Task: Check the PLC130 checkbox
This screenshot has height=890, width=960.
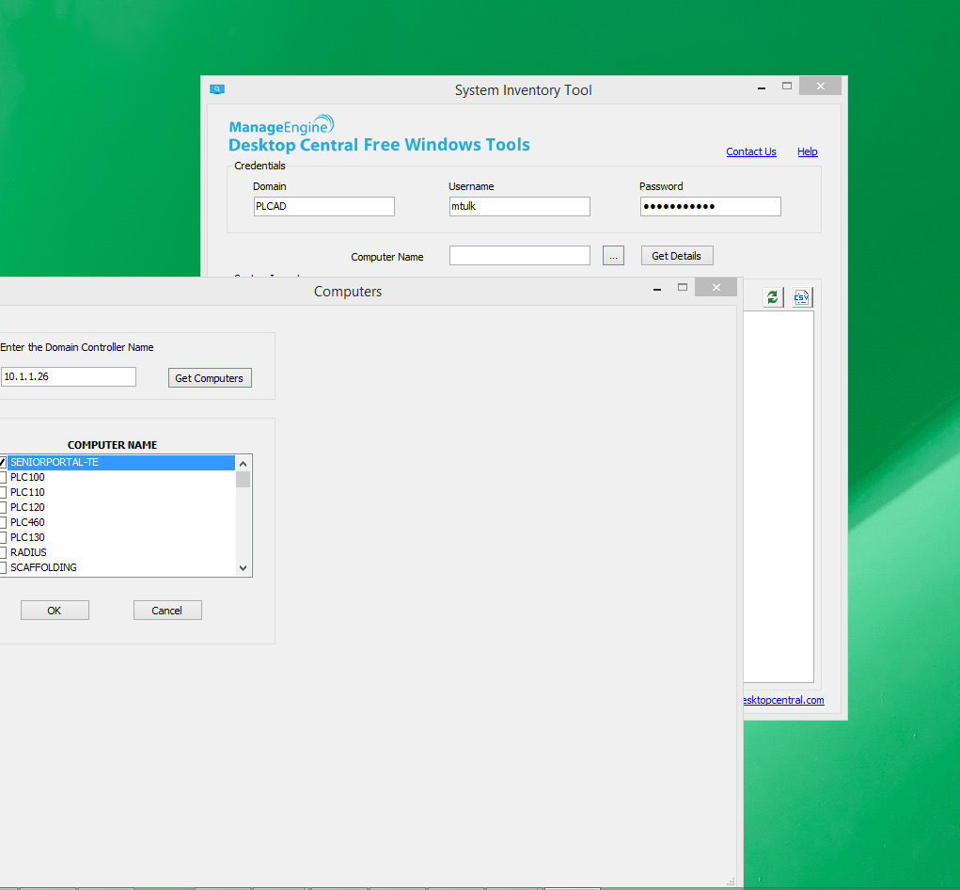Action: [3, 537]
